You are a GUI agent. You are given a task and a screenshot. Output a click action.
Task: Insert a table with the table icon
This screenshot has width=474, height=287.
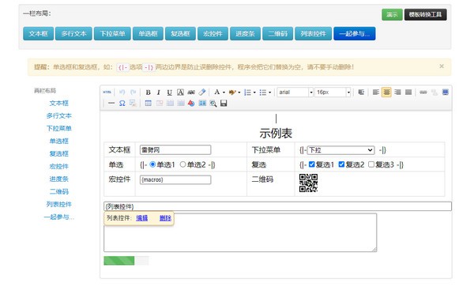(149, 104)
